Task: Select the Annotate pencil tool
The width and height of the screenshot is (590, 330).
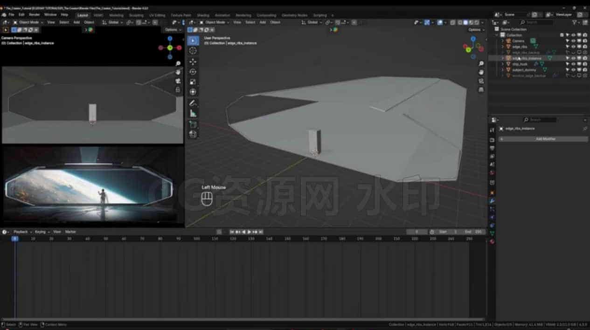Action: (193, 103)
